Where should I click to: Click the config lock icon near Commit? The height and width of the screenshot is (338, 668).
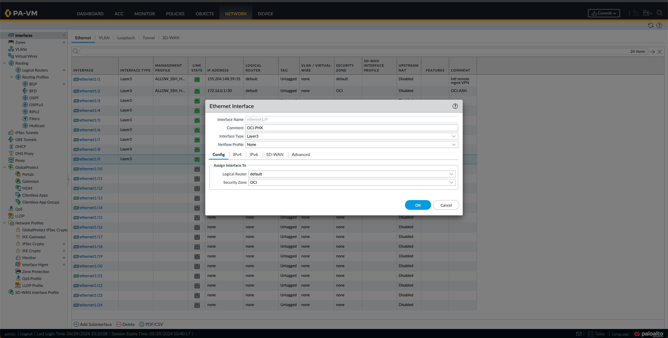[x=636, y=13]
